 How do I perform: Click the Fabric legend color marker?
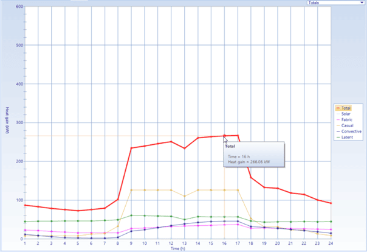coord(338,119)
